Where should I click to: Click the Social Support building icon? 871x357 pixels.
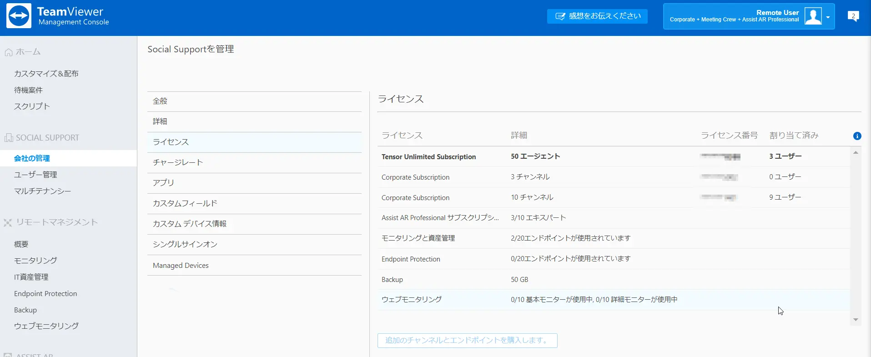pyautogui.click(x=8, y=138)
